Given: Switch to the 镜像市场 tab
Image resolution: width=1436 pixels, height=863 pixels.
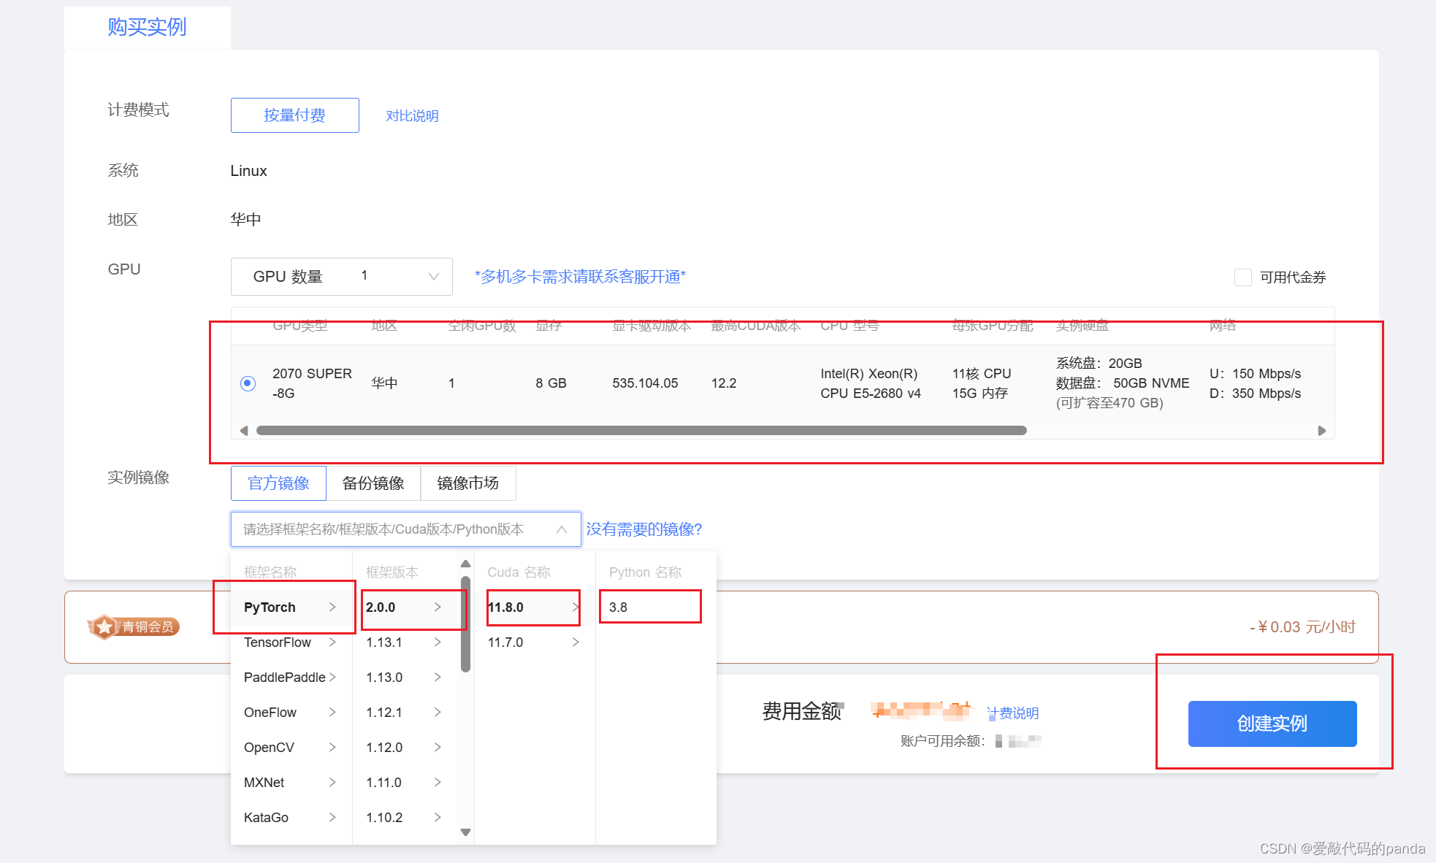Looking at the screenshot, I should pos(467,483).
